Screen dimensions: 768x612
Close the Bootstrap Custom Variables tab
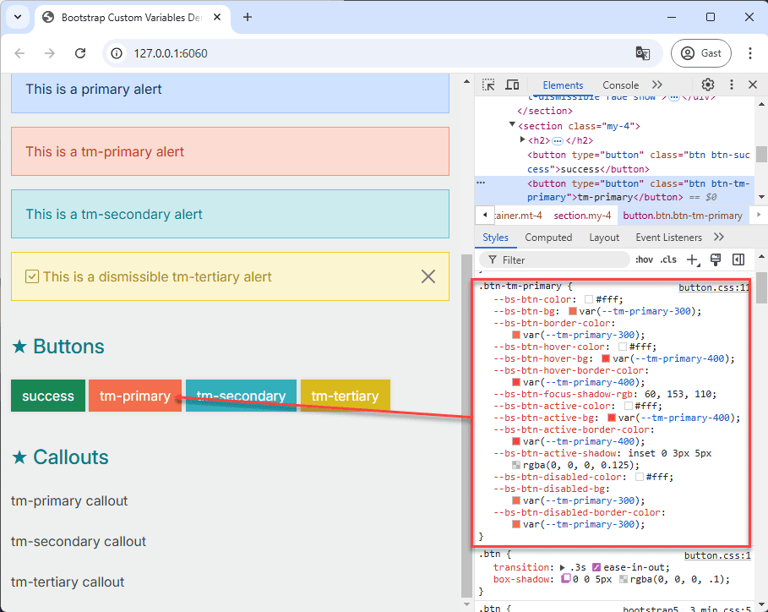tap(217, 17)
